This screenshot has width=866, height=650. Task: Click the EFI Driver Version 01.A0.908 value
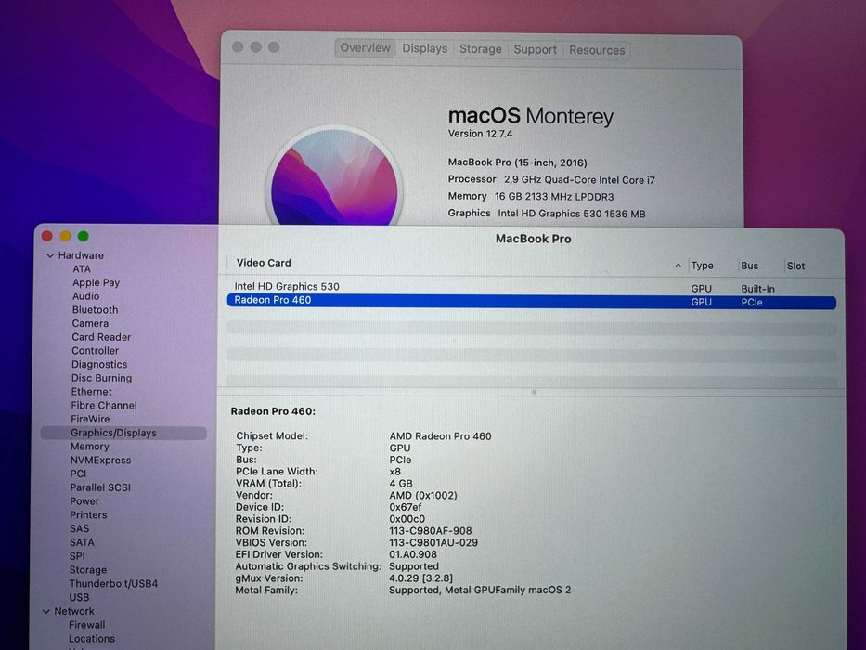[412, 554]
